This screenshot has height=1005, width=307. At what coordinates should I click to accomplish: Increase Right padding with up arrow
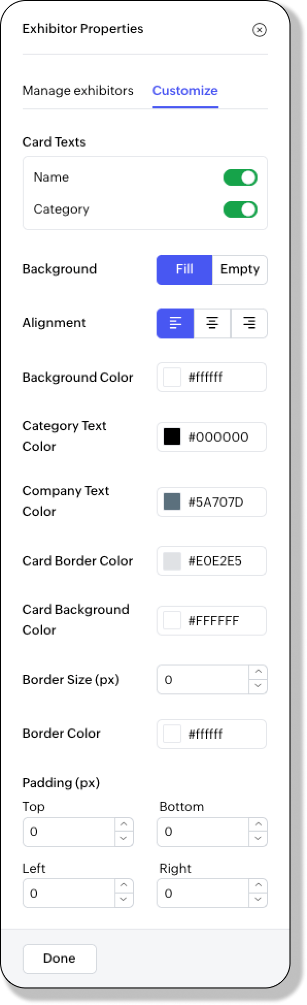258,886
